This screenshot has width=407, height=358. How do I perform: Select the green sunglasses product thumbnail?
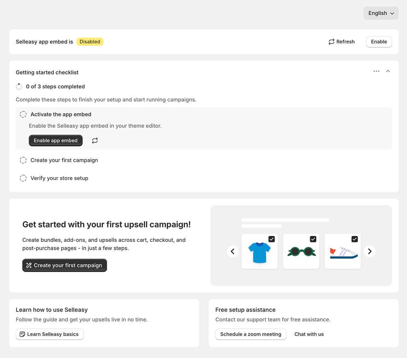pos(301,251)
